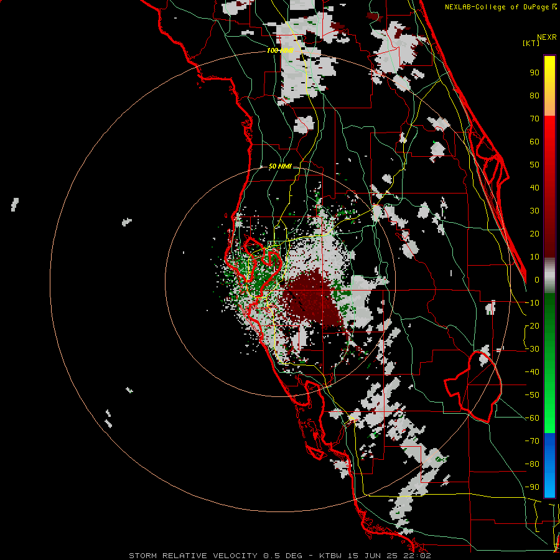Viewport: 560px width, 560px height.
Task: Select the positive 30 value on the velocity scale
Action: click(x=534, y=211)
